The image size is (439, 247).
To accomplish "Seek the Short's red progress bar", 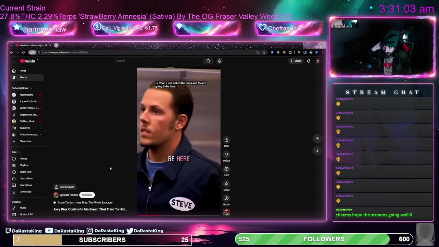I will click(179, 215).
